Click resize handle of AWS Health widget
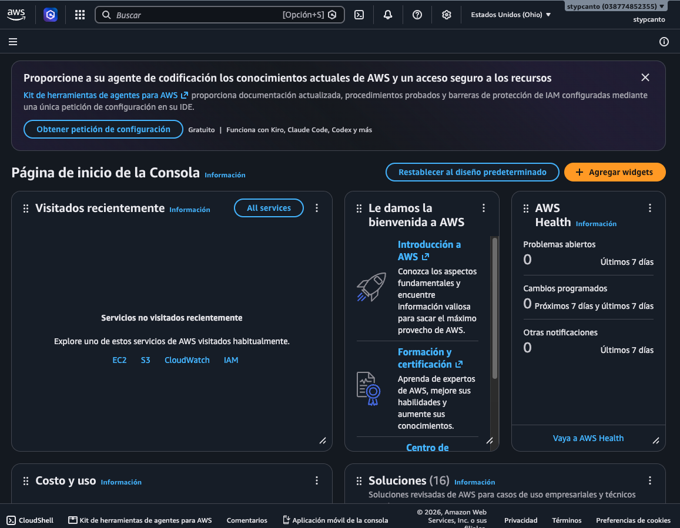Screen dimensions: 680x528 (656, 441)
